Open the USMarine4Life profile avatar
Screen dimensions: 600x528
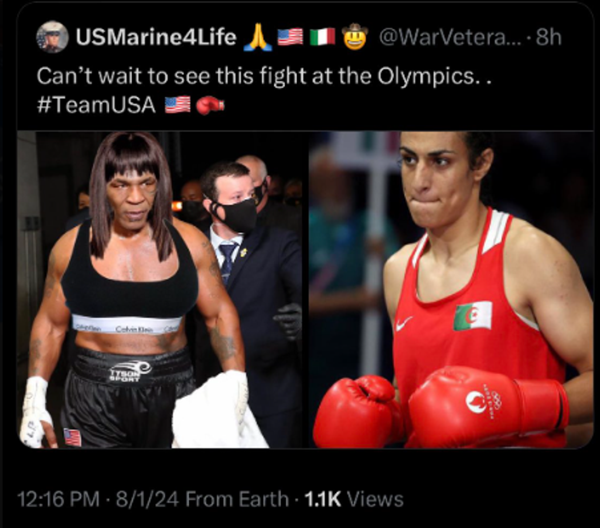pyautogui.click(x=52, y=37)
